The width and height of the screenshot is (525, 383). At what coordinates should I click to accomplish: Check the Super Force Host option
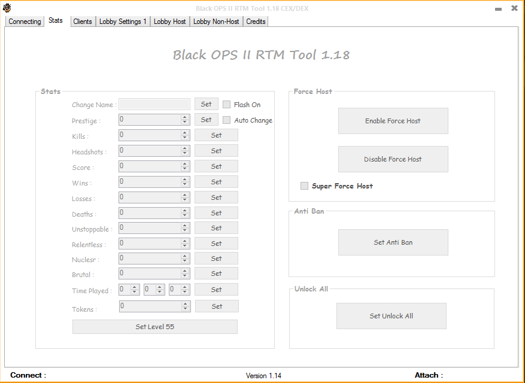[x=304, y=186]
